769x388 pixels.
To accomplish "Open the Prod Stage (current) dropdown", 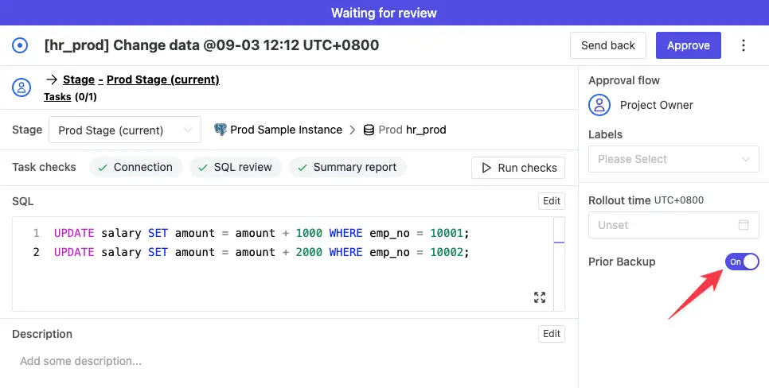I will tap(125, 130).
